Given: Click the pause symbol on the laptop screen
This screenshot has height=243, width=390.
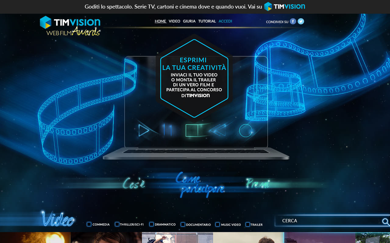Looking at the screenshot, I should (x=167, y=130).
